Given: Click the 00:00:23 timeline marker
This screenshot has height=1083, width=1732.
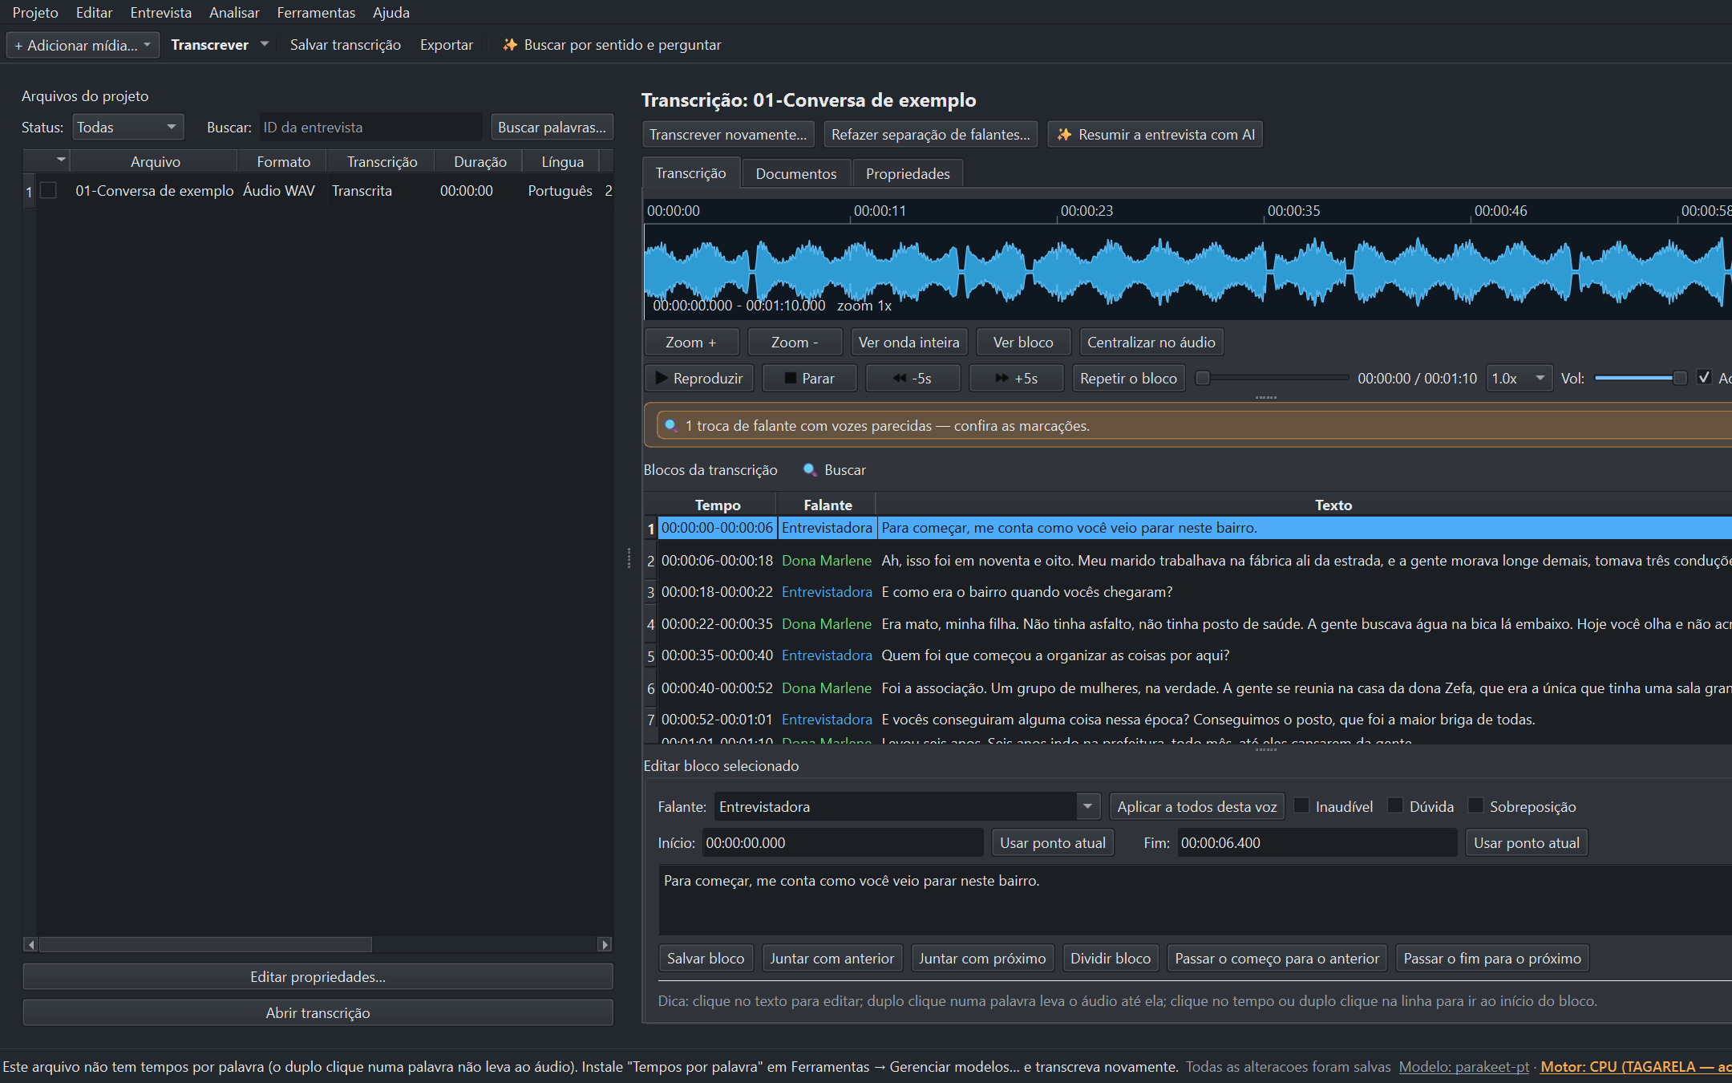Looking at the screenshot, I should (x=1087, y=211).
